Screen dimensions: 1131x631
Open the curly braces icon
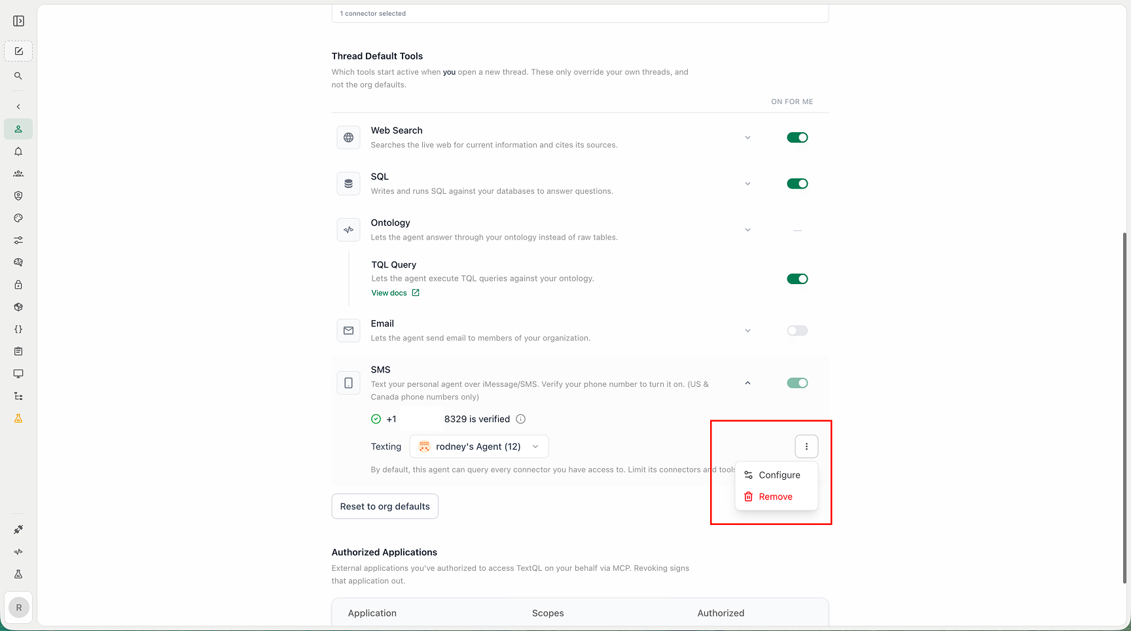18,329
